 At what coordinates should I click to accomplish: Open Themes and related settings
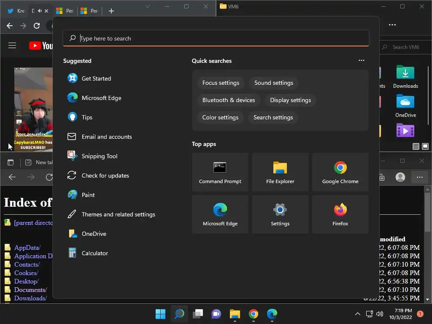point(111,214)
